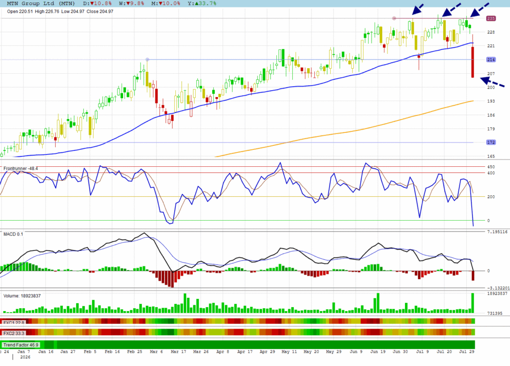Click the latest red MACD histogram bar
Image resolution: width=510 pixels, height=366 pixels.
click(x=473, y=275)
